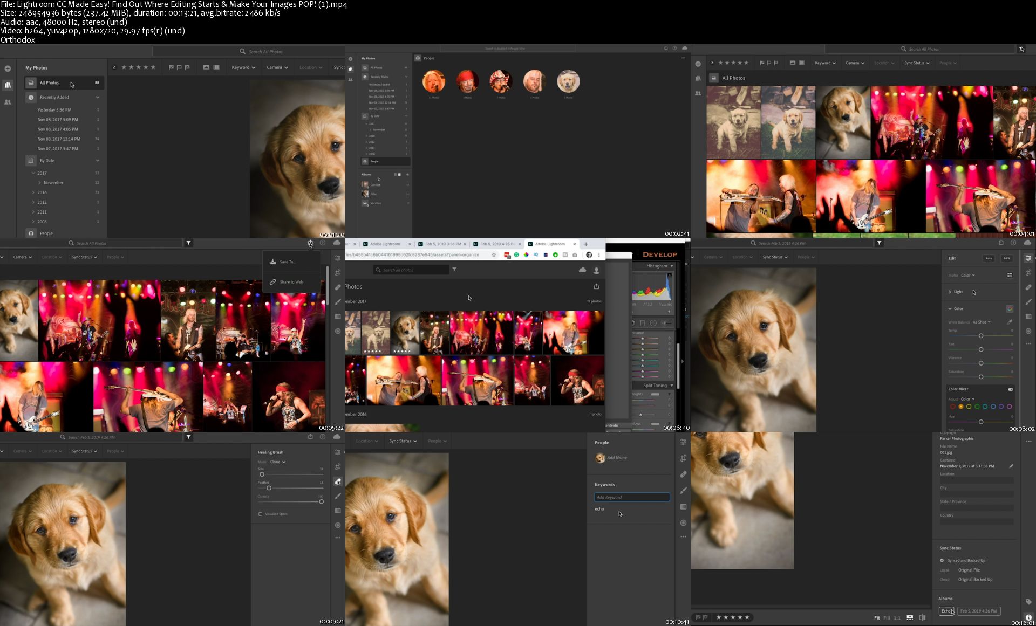Image resolution: width=1036 pixels, height=626 pixels.
Task: Flag photo as picked in 00:12:01 frame
Action: tap(698, 617)
